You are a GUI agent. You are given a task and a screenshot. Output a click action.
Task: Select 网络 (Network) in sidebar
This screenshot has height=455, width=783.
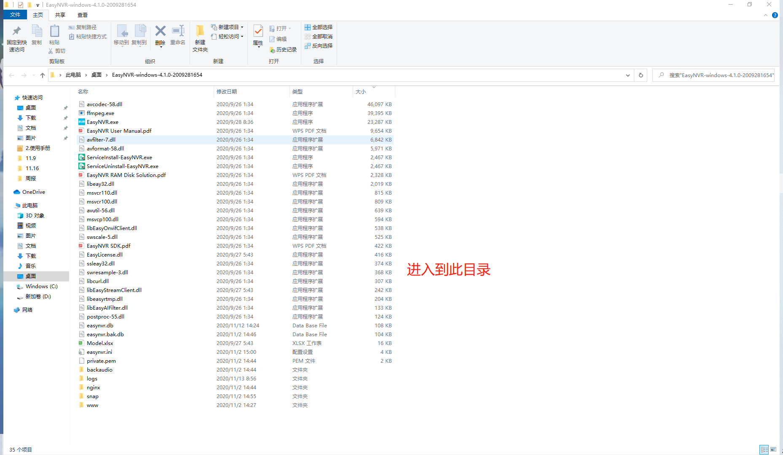[27, 310]
